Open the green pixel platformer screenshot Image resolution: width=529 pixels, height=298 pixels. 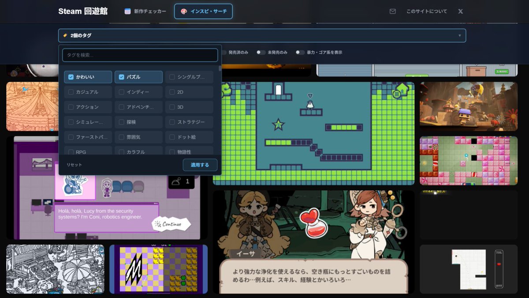pos(314,133)
